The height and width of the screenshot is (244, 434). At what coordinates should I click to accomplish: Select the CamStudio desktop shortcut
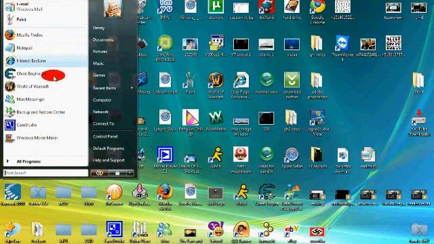point(115,232)
